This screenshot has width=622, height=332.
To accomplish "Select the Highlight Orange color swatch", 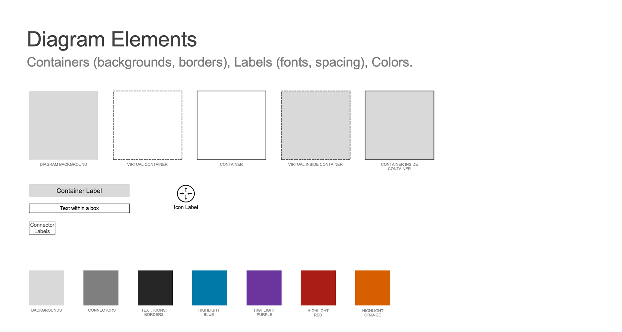I will [x=373, y=288].
